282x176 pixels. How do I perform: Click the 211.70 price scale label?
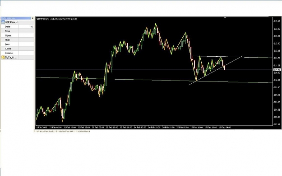[x=277, y=58]
